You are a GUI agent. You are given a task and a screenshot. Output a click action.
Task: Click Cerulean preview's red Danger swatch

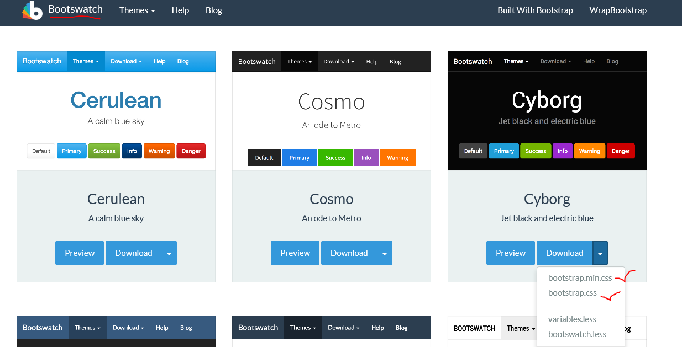pyautogui.click(x=191, y=151)
